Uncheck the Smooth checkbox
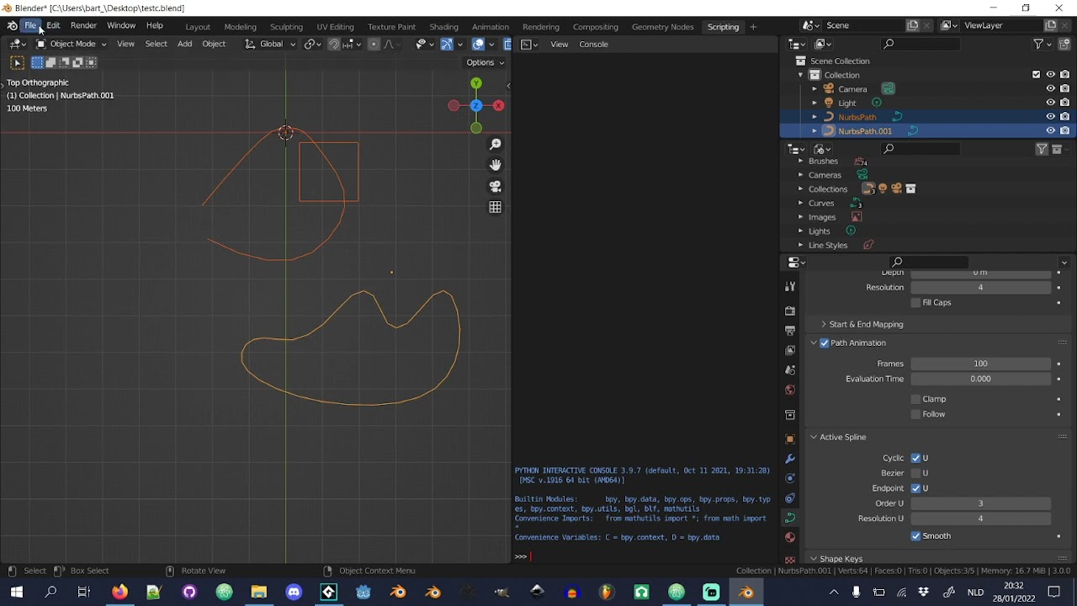 point(915,536)
